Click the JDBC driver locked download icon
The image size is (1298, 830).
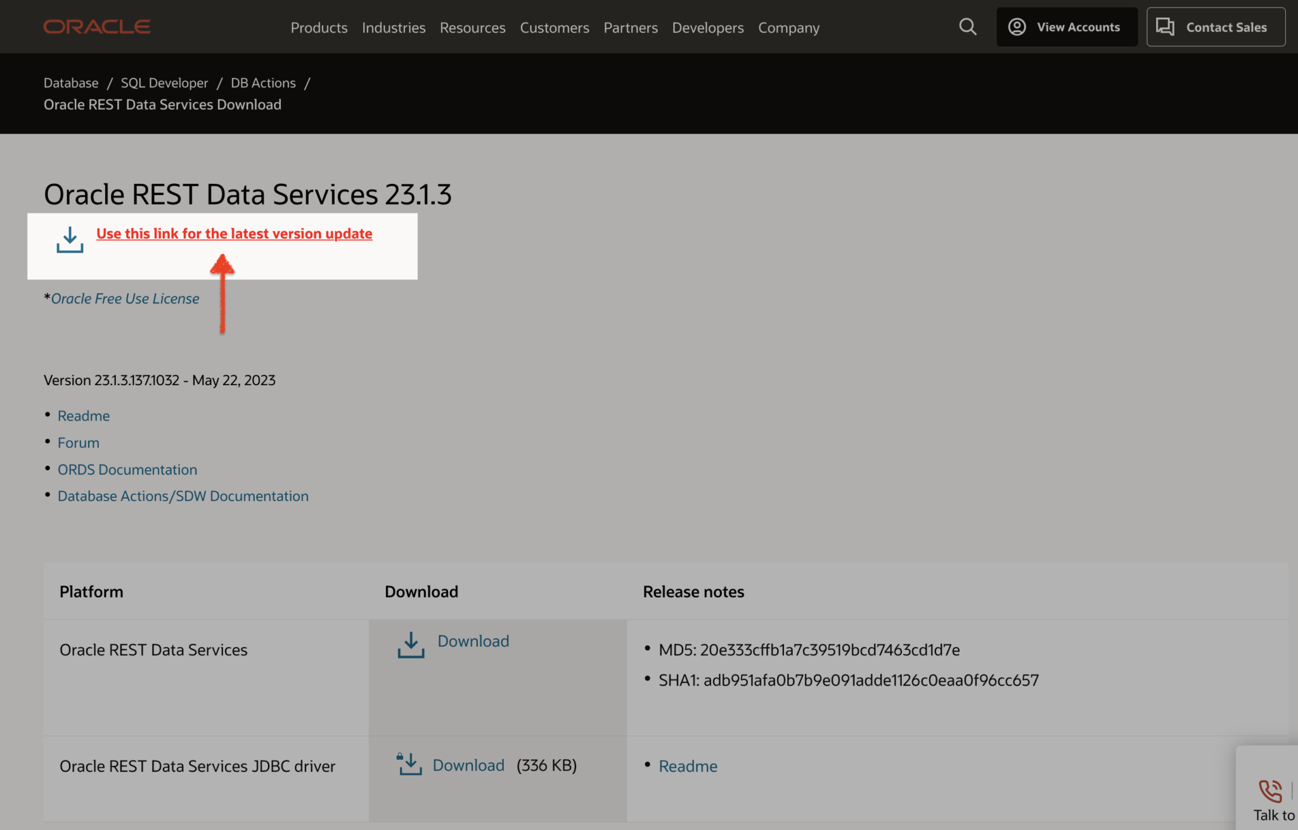click(409, 764)
